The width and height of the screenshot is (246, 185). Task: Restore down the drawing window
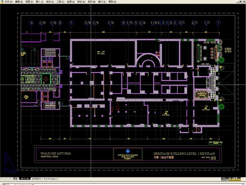[x=241, y=2]
